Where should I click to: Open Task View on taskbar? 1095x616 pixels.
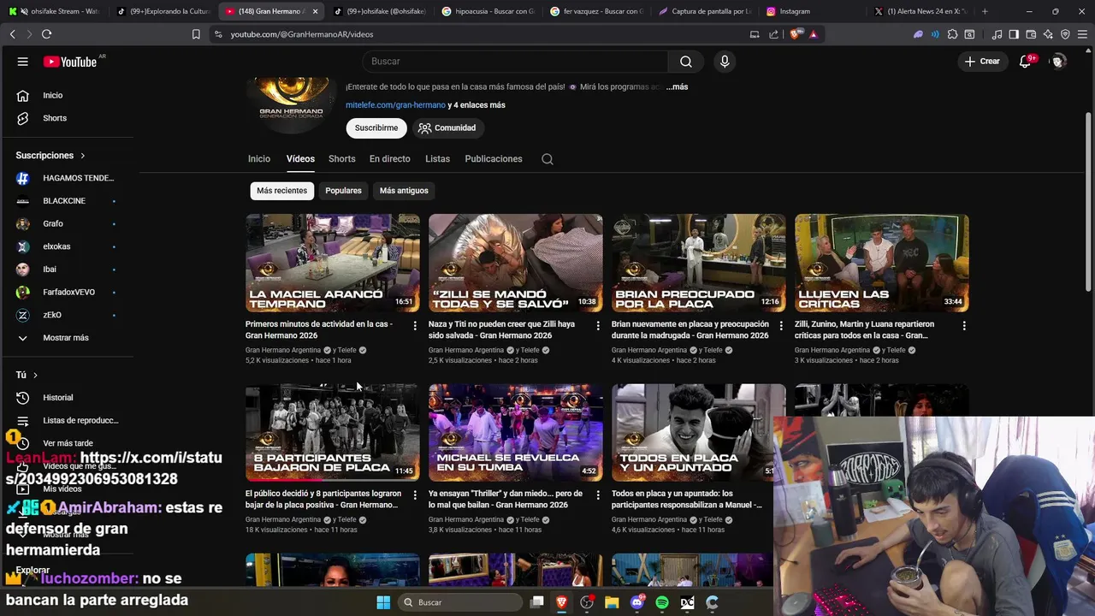(x=537, y=602)
